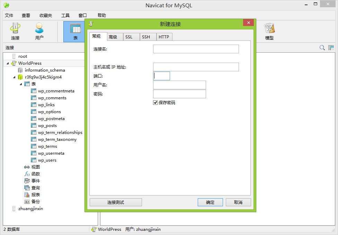Click the wp_posts table icon
Image resolution: width=338 pixels, height=235 pixels.
34,126
